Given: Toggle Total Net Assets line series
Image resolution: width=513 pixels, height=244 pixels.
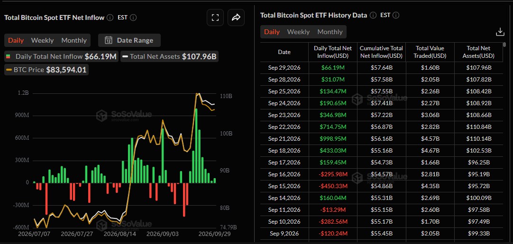Looking at the screenshot, I should [169, 56].
